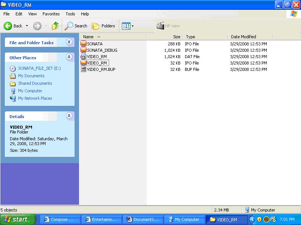301x225 pixels.
Task: Expand hidden system tray icons arrow
Action: [252, 219]
